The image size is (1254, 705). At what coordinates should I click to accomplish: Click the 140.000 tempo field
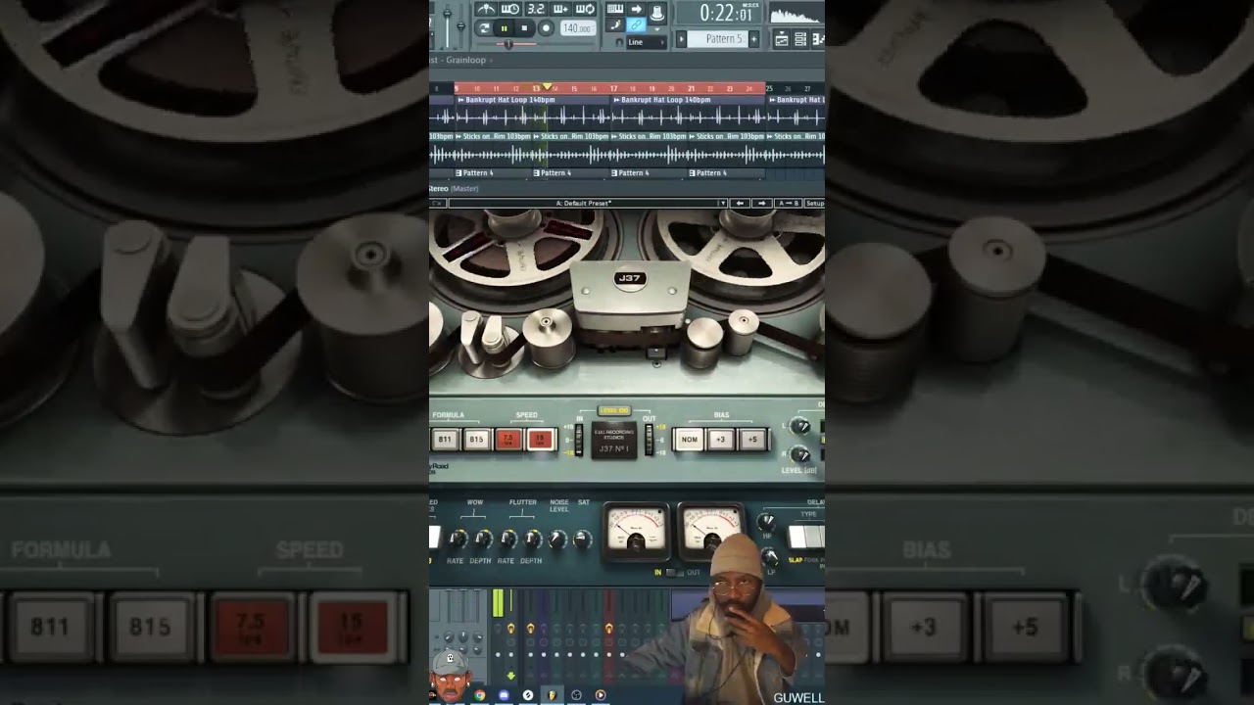point(578,28)
